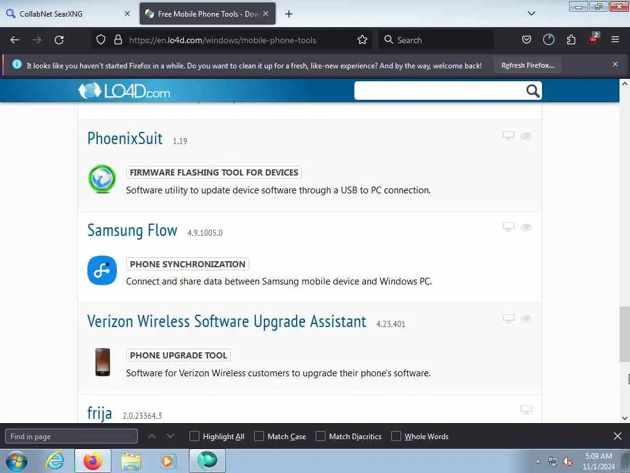This screenshot has width=630, height=473.
Task: Open the uBlock extension icon with badge 2
Action: tap(594, 39)
